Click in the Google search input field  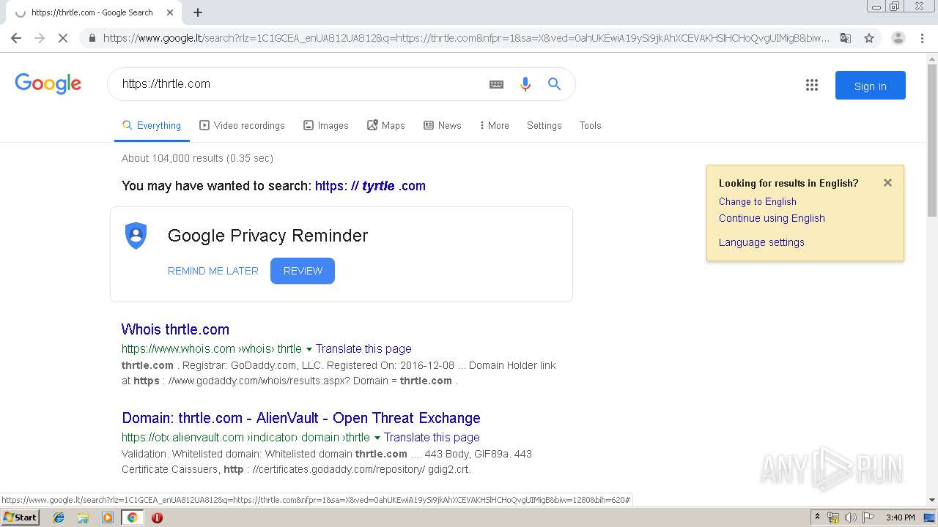click(x=300, y=84)
